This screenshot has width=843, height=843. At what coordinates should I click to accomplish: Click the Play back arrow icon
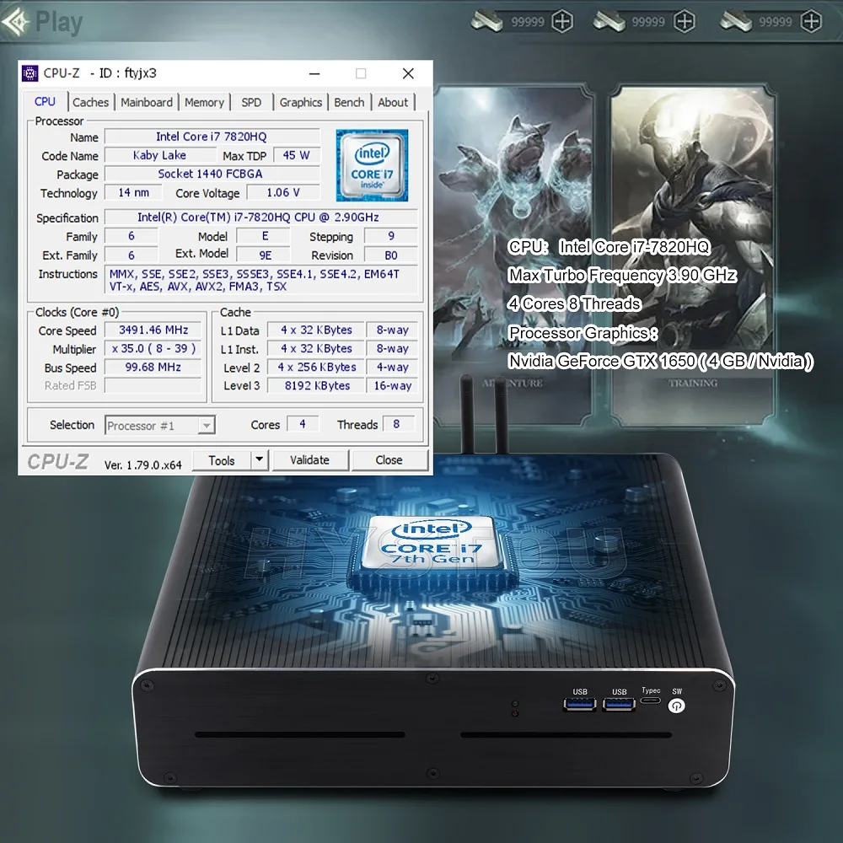[x=16, y=22]
